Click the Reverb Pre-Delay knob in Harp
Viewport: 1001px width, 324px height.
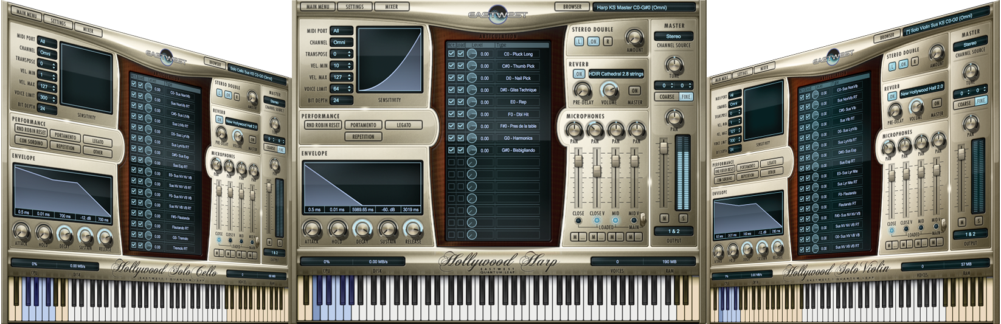point(583,90)
